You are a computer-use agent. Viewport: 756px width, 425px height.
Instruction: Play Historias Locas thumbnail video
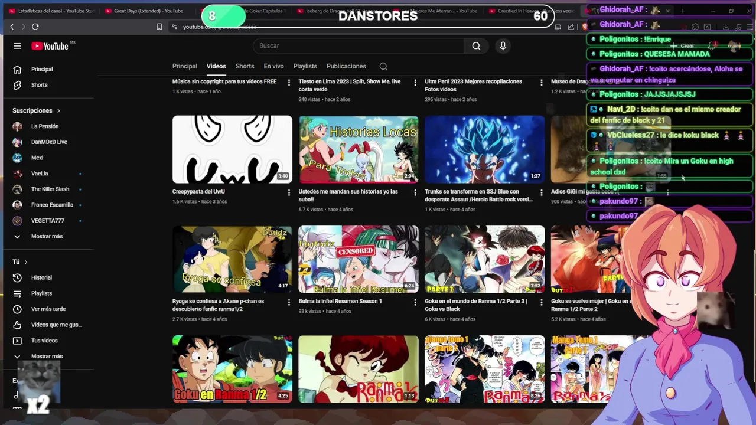[x=359, y=149]
